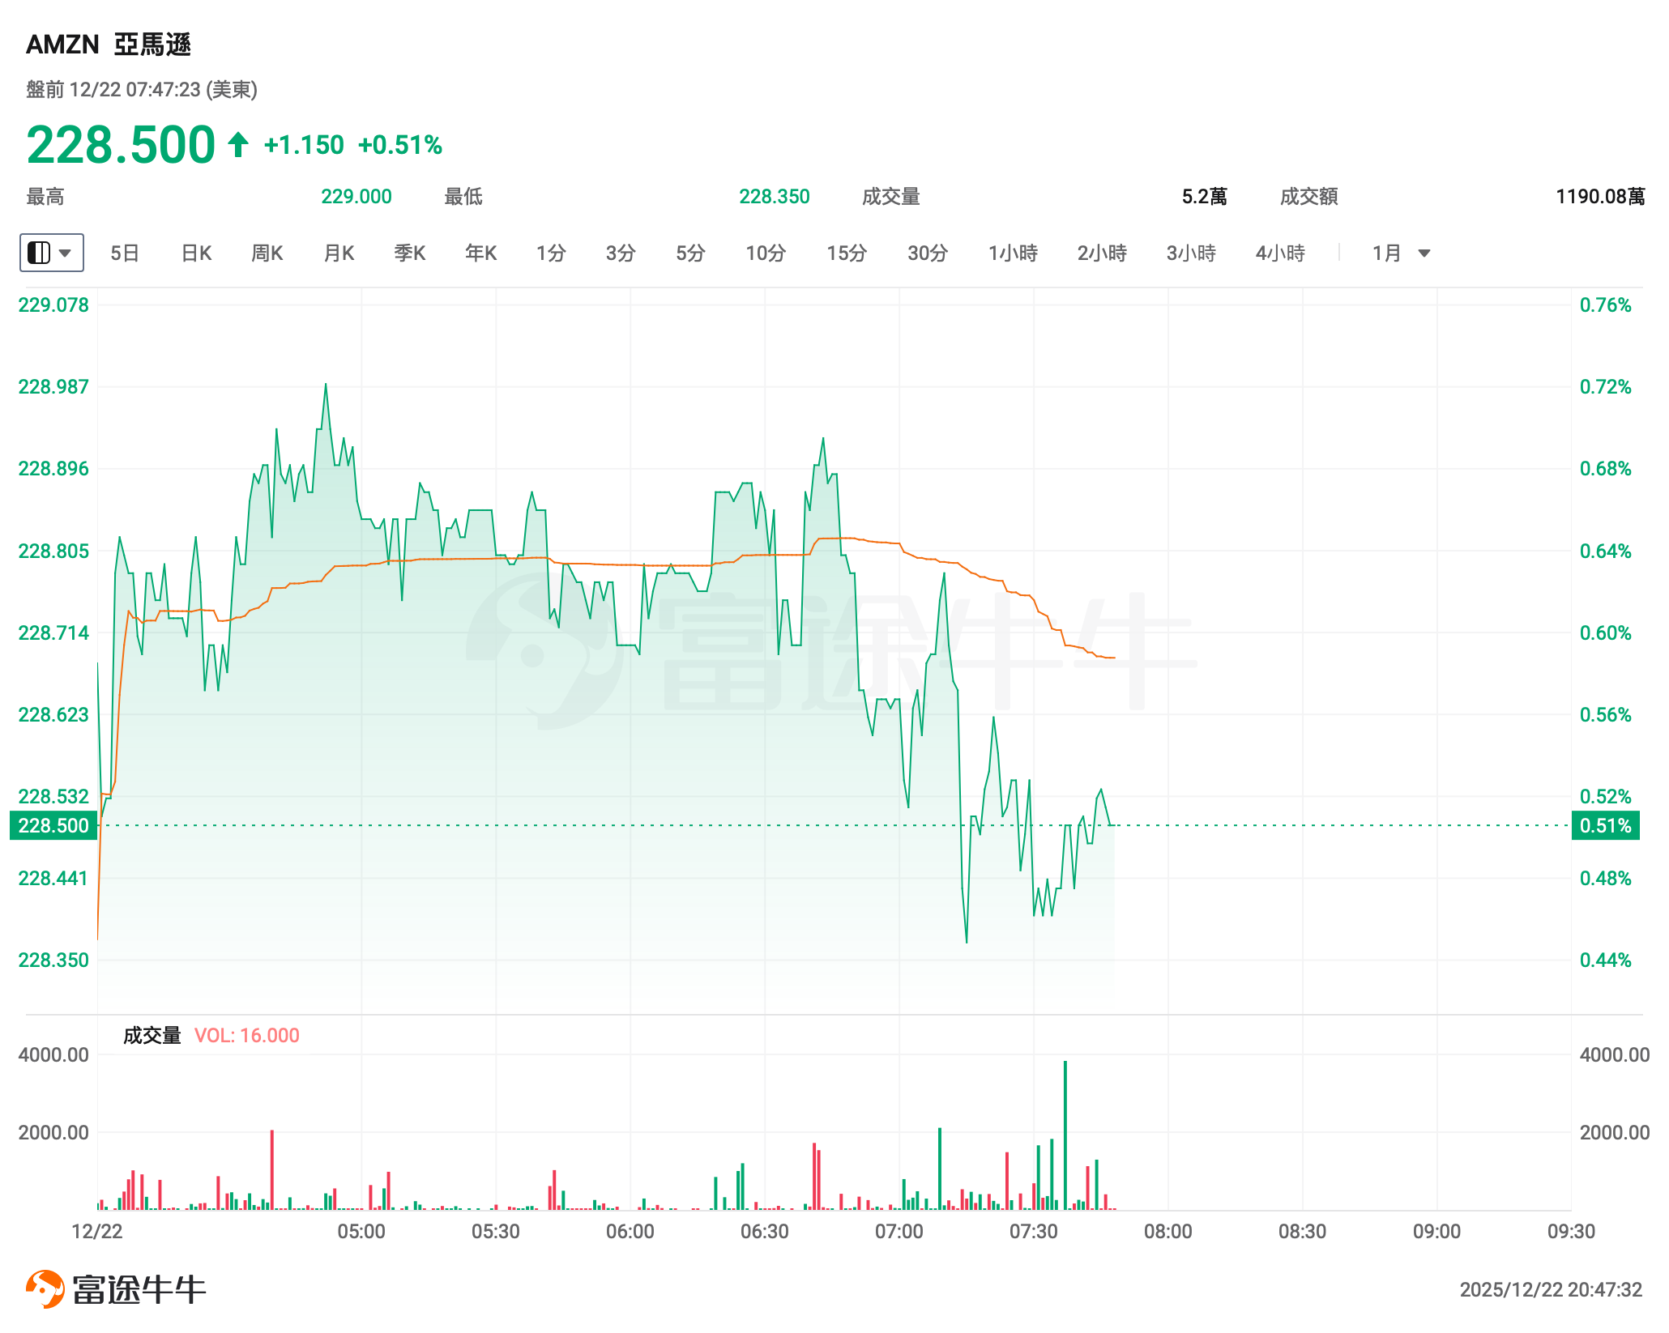Open the chart layout type dropdown

point(51,253)
